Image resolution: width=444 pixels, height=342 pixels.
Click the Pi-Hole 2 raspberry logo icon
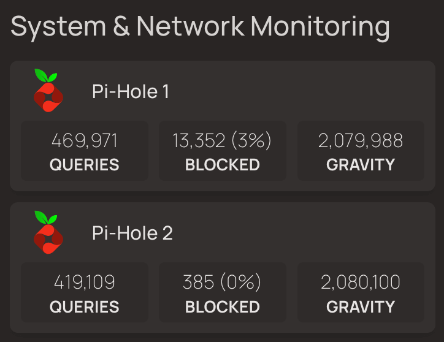(x=48, y=233)
